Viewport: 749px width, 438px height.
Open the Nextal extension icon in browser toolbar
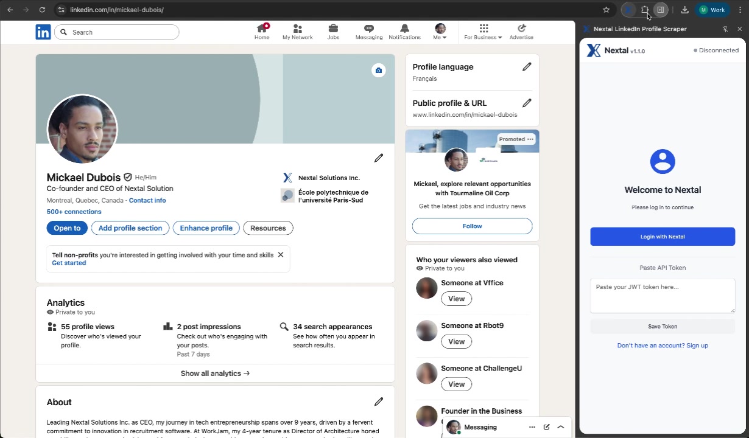click(628, 10)
